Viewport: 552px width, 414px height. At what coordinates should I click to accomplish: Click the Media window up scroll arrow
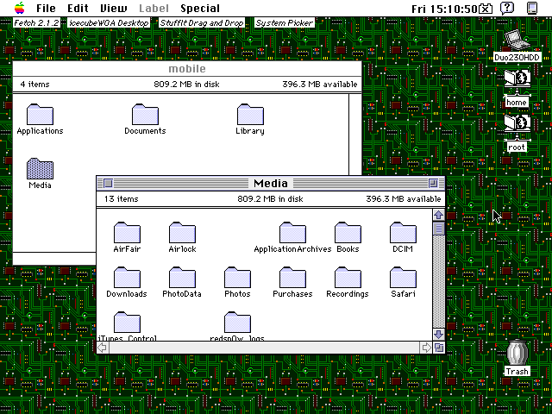coord(439,215)
